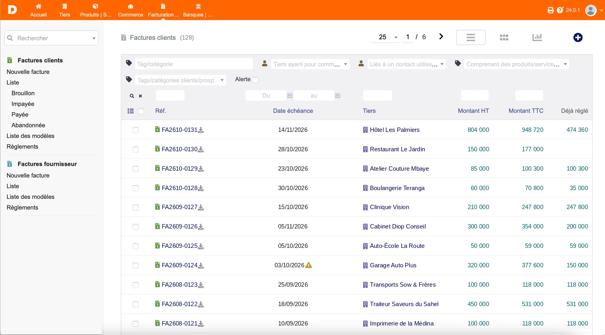Open the Commerce menu
This screenshot has height=335, width=605.
click(x=131, y=10)
